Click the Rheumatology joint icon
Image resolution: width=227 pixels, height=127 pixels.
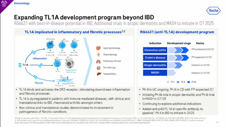click(x=98, y=55)
